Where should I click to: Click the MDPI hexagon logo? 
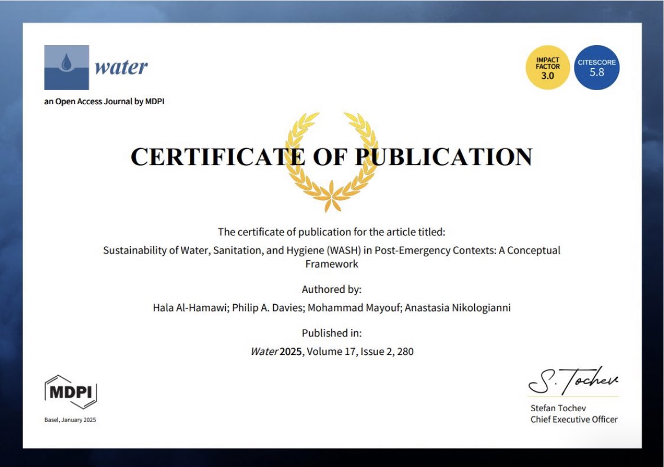tap(71, 392)
